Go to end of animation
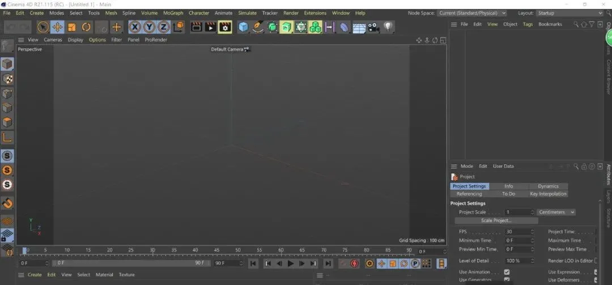Viewport: 612px width, 285px height. coord(328,263)
